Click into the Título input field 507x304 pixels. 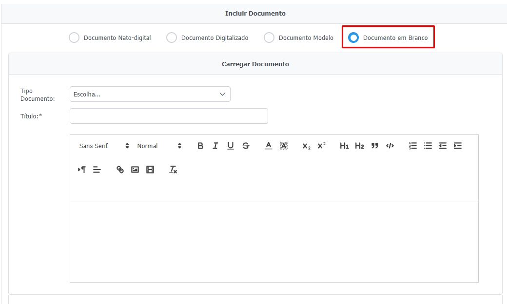[169, 116]
